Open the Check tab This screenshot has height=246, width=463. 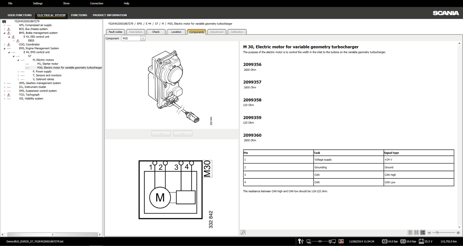tap(156, 32)
